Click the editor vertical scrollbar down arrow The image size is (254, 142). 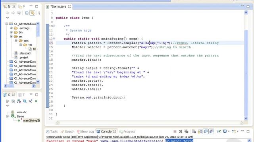pyautogui.click(x=246, y=118)
